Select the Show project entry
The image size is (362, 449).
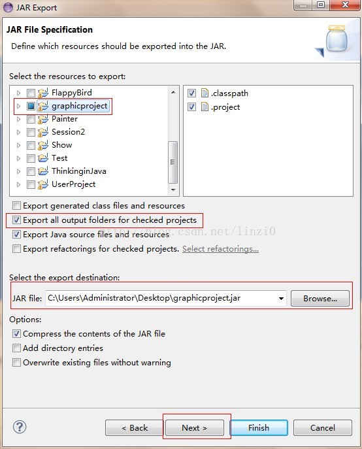coord(61,145)
